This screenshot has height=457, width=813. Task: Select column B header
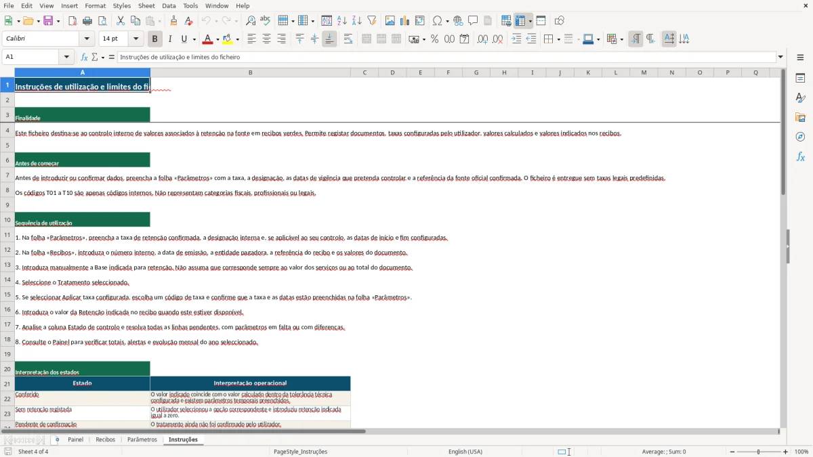pos(251,72)
